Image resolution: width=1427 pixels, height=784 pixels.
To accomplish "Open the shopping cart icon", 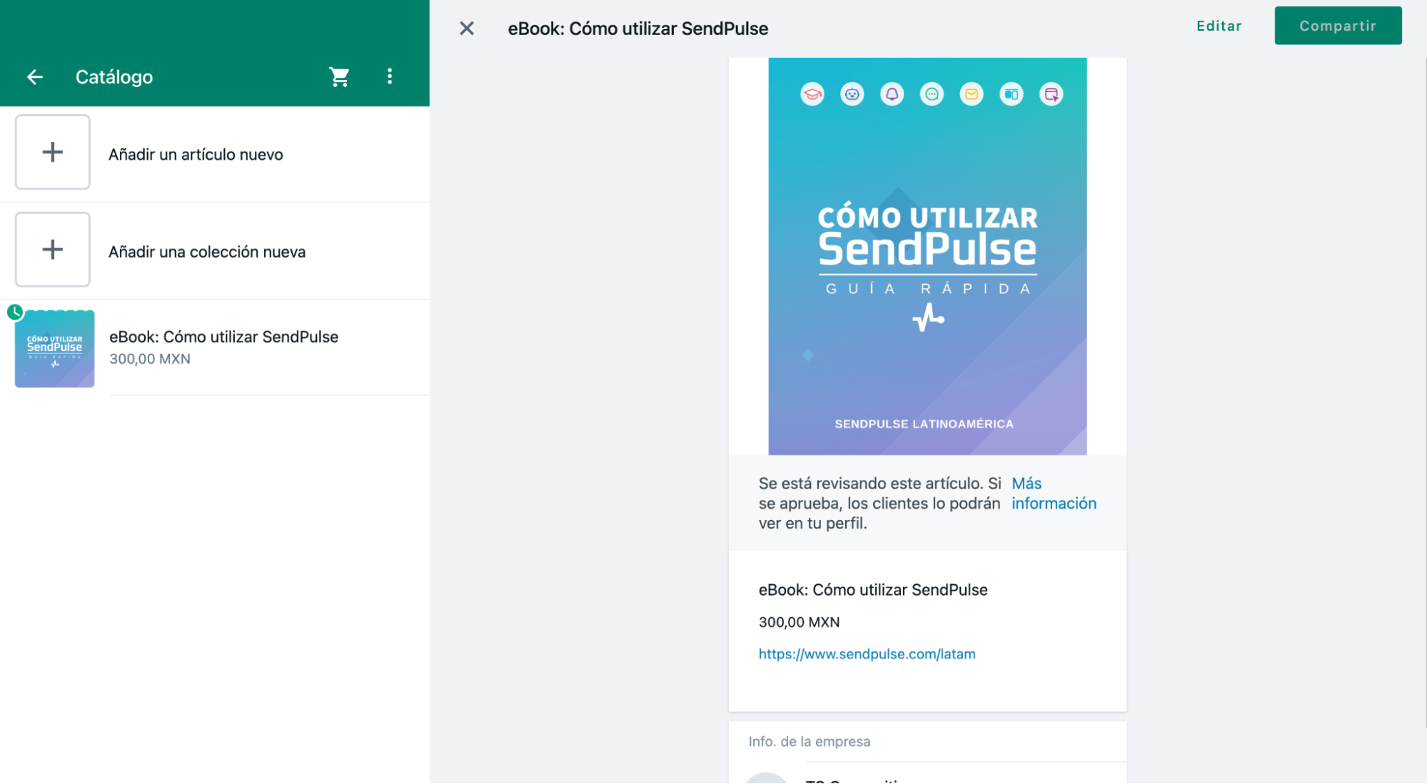I will 339,77.
